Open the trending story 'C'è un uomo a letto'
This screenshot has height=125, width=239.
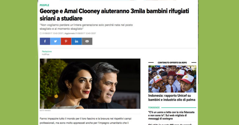click(x=171, y=115)
